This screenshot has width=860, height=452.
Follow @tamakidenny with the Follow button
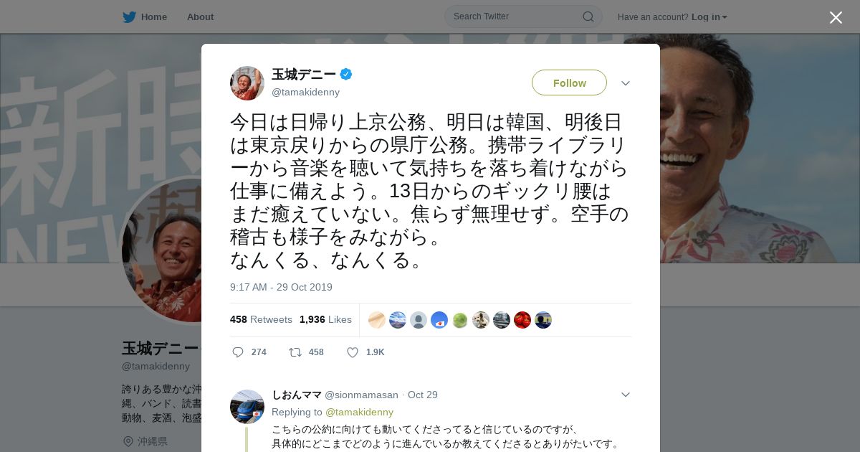coord(569,83)
